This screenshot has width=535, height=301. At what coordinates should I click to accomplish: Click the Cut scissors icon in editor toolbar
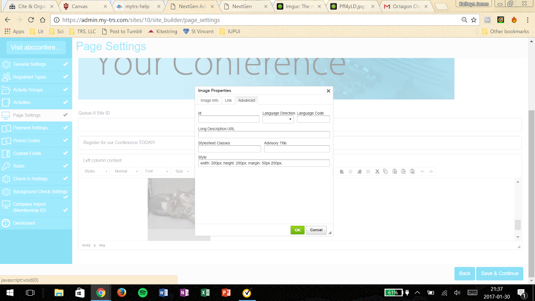[x=377, y=172]
